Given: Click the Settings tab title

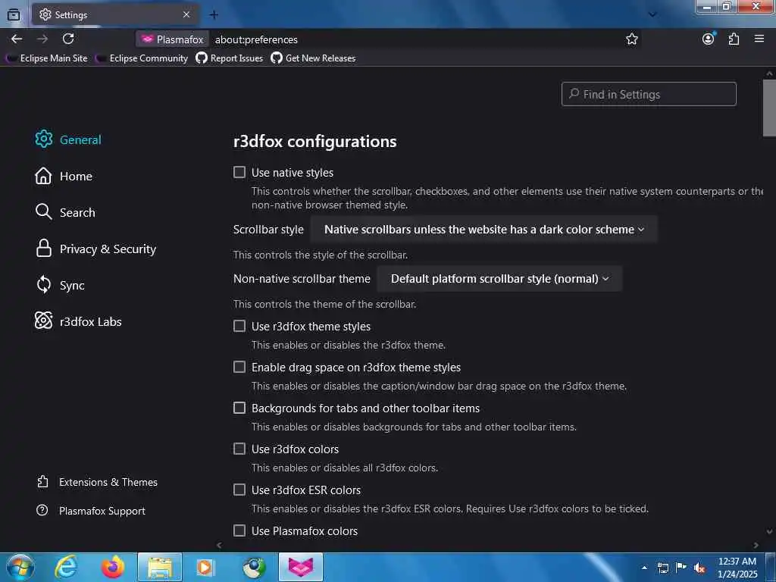Looking at the screenshot, I should [71, 15].
